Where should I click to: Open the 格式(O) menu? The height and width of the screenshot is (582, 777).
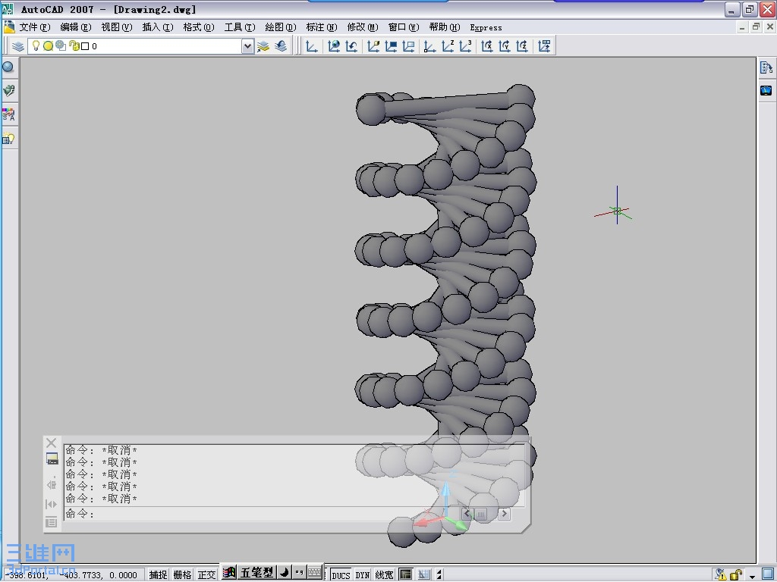point(199,27)
